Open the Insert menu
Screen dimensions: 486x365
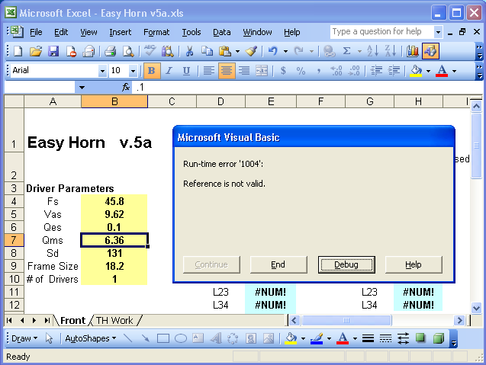(121, 32)
